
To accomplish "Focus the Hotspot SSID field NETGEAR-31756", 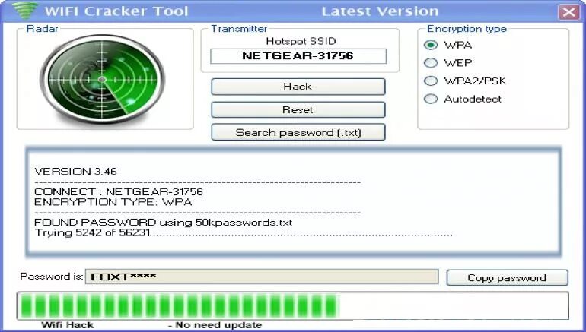I will click(298, 56).
